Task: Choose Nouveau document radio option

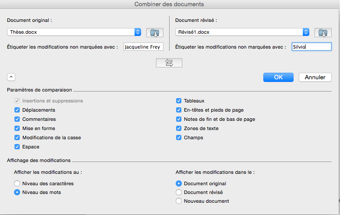Action: pyautogui.click(x=179, y=201)
